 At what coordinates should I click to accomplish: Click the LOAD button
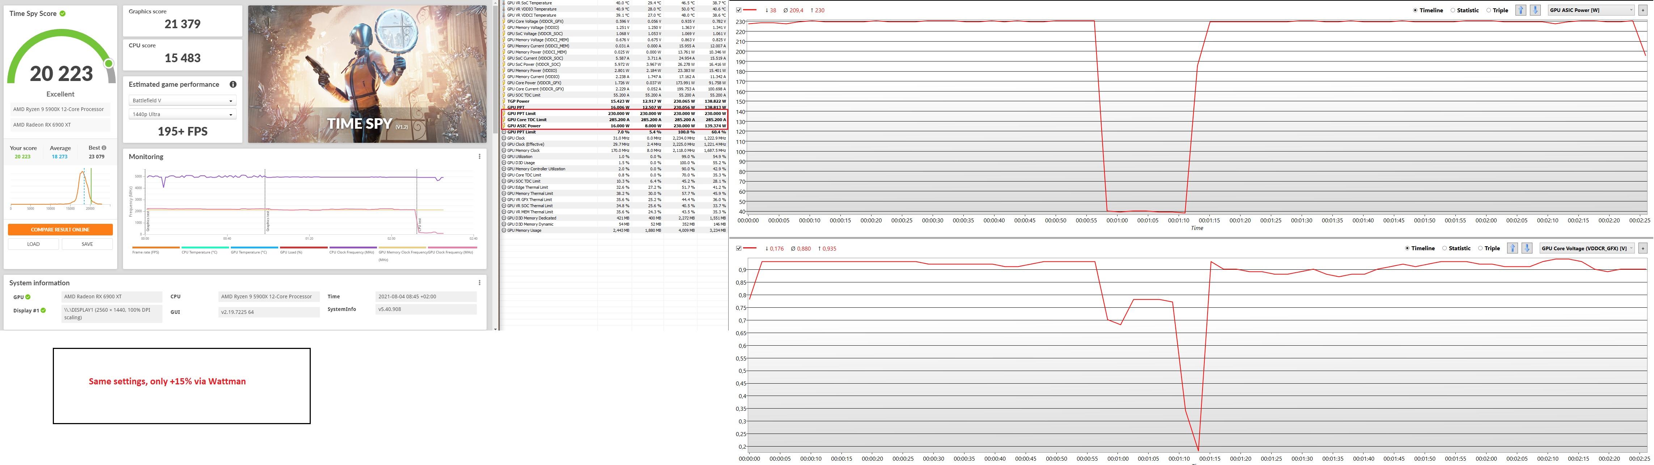point(33,244)
